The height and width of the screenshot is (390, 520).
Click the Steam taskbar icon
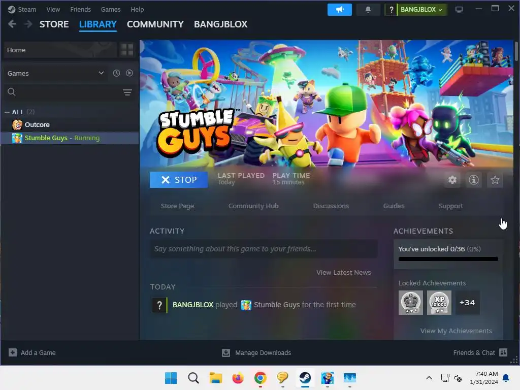pyautogui.click(x=305, y=378)
